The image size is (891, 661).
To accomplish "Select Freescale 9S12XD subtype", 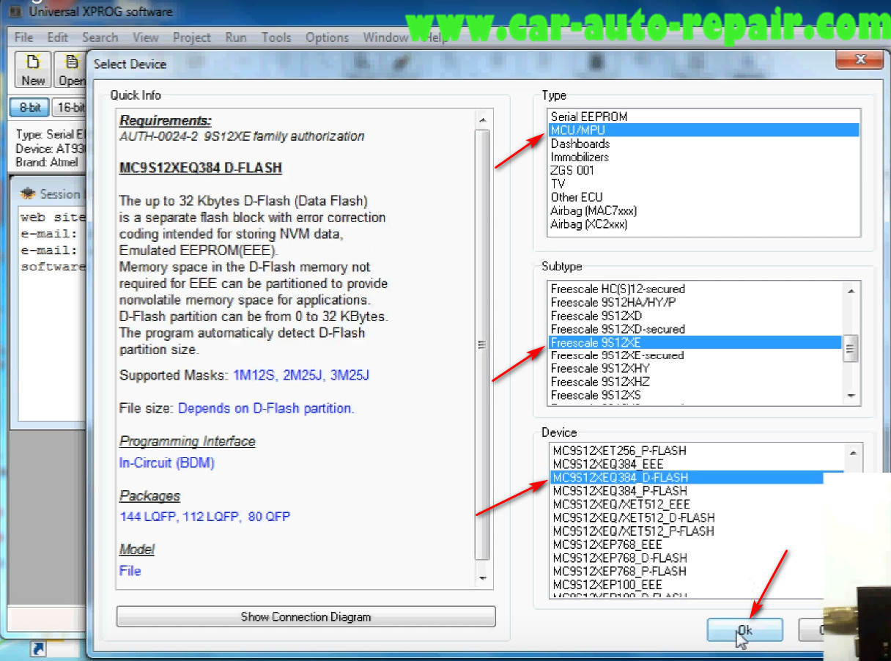I will (x=695, y=316).
